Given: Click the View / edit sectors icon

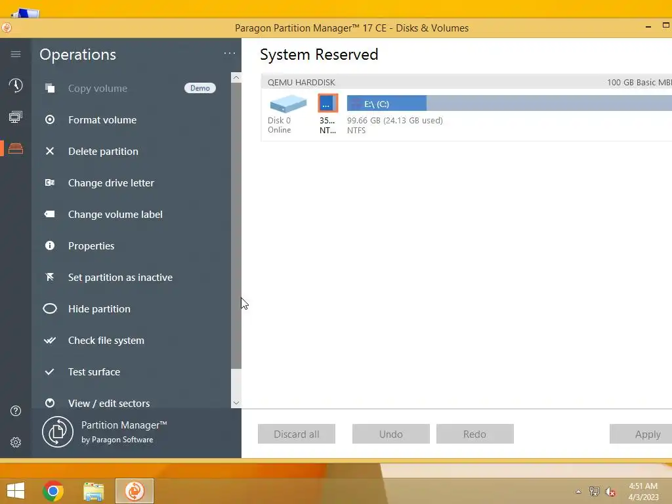Looking at the screenshot, I should pyautogui.click(x=50, y=403).
